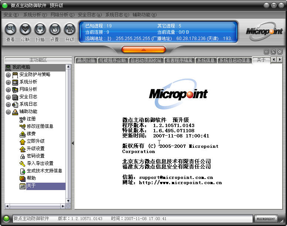Click the 生成技术支持信息 document icon
The height and width of the screenshot is (226, 287).
(22, 171)
